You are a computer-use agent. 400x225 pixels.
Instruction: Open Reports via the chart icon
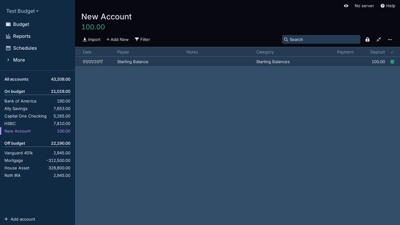tap(8, 36)
